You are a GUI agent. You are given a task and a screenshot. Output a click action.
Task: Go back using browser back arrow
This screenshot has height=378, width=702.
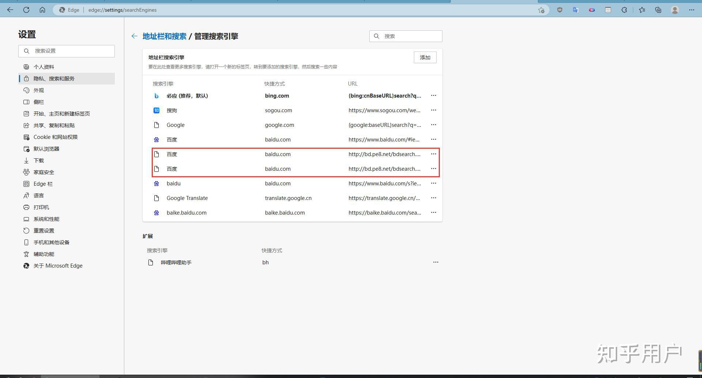(10, 10)
